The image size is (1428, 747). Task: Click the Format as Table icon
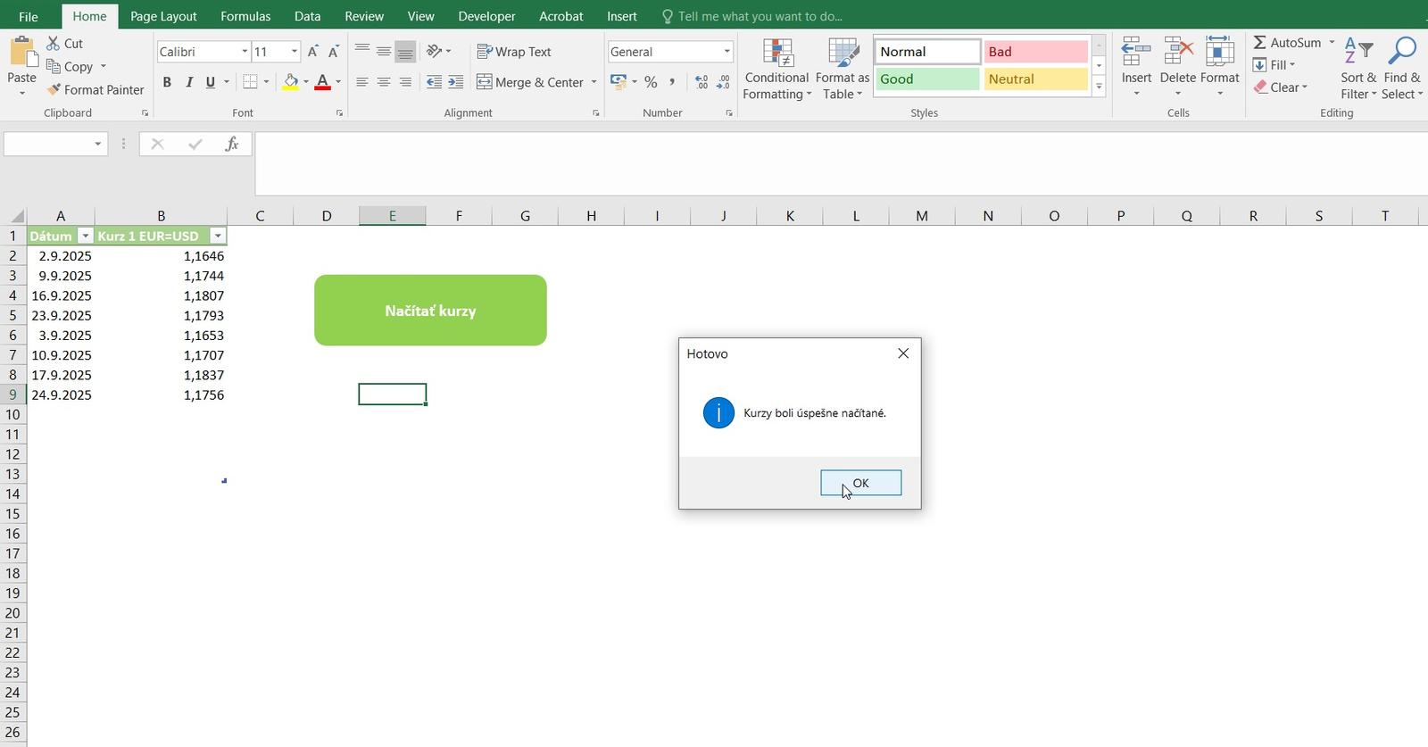(x=842, y=69)
